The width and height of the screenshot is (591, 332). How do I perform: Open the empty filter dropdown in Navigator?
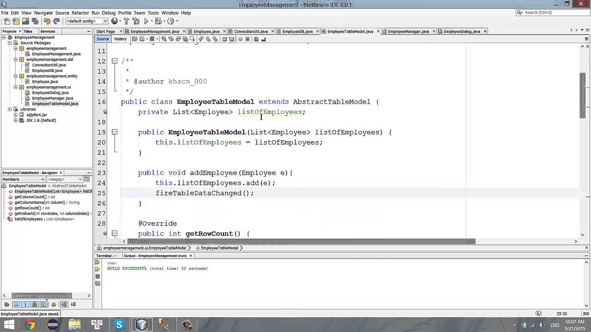(65, 179)
